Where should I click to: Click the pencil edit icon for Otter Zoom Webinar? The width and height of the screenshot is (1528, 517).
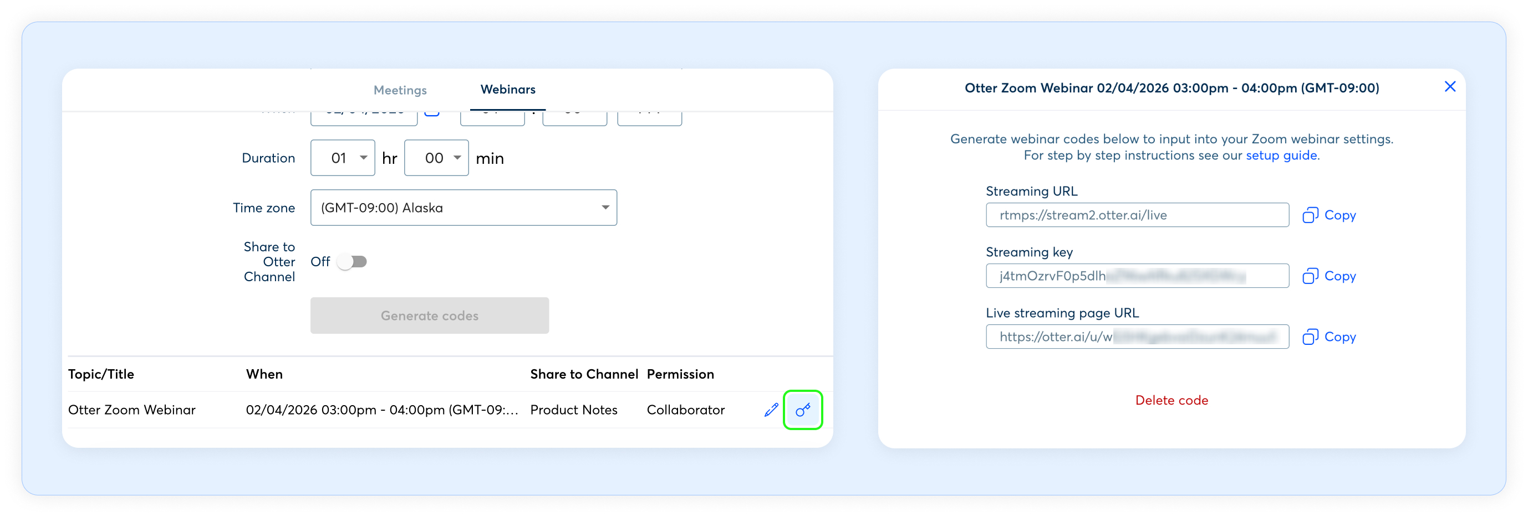tap(771, 410)
